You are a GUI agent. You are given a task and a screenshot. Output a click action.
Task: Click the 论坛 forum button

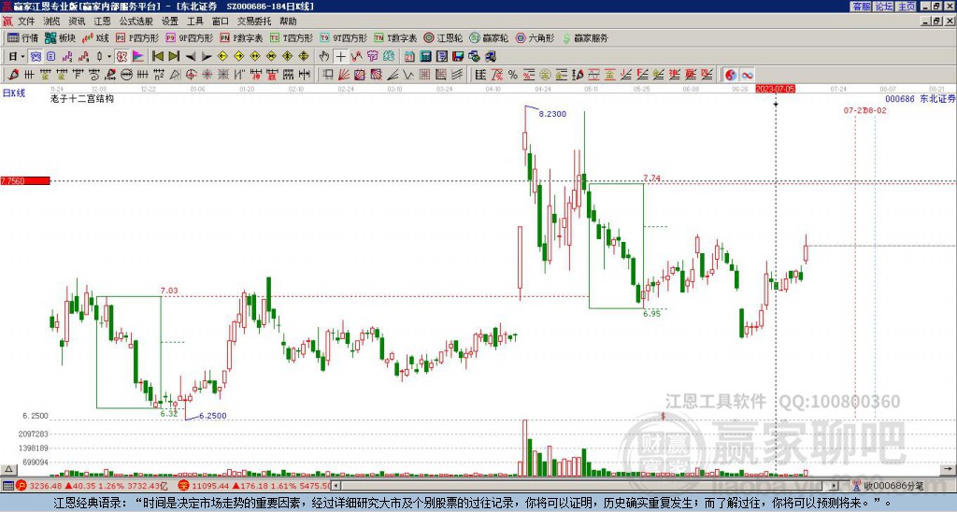884,7
